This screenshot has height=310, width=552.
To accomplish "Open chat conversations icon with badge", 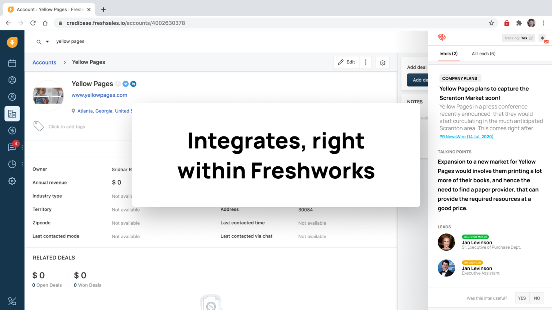I will click(x=12, y=147).
